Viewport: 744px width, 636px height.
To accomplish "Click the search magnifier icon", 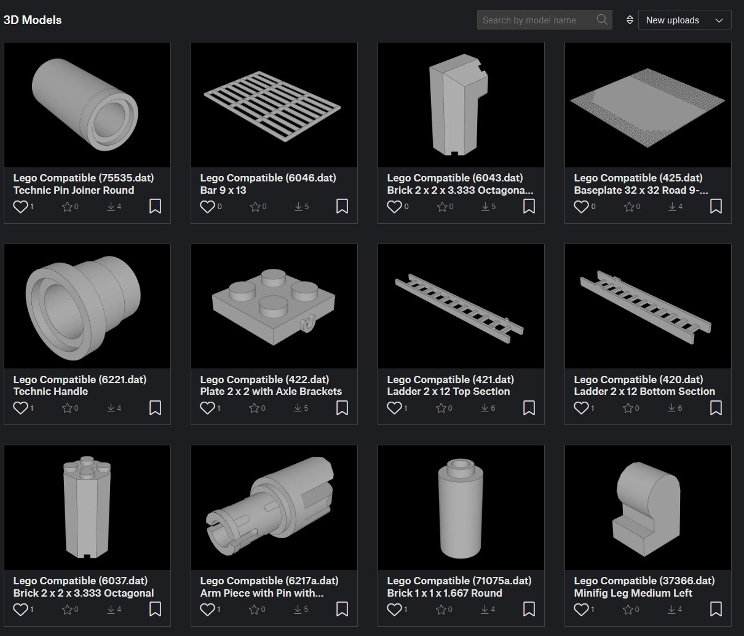I will [x=602, y=20].
